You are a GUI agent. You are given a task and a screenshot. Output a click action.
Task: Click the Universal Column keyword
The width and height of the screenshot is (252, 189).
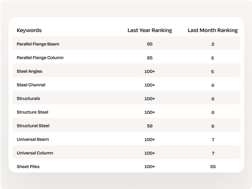point(35,153)
